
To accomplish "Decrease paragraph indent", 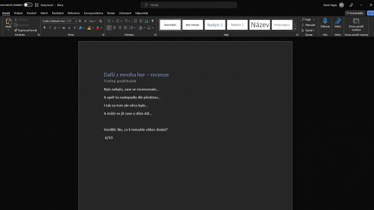I will 135,21.
